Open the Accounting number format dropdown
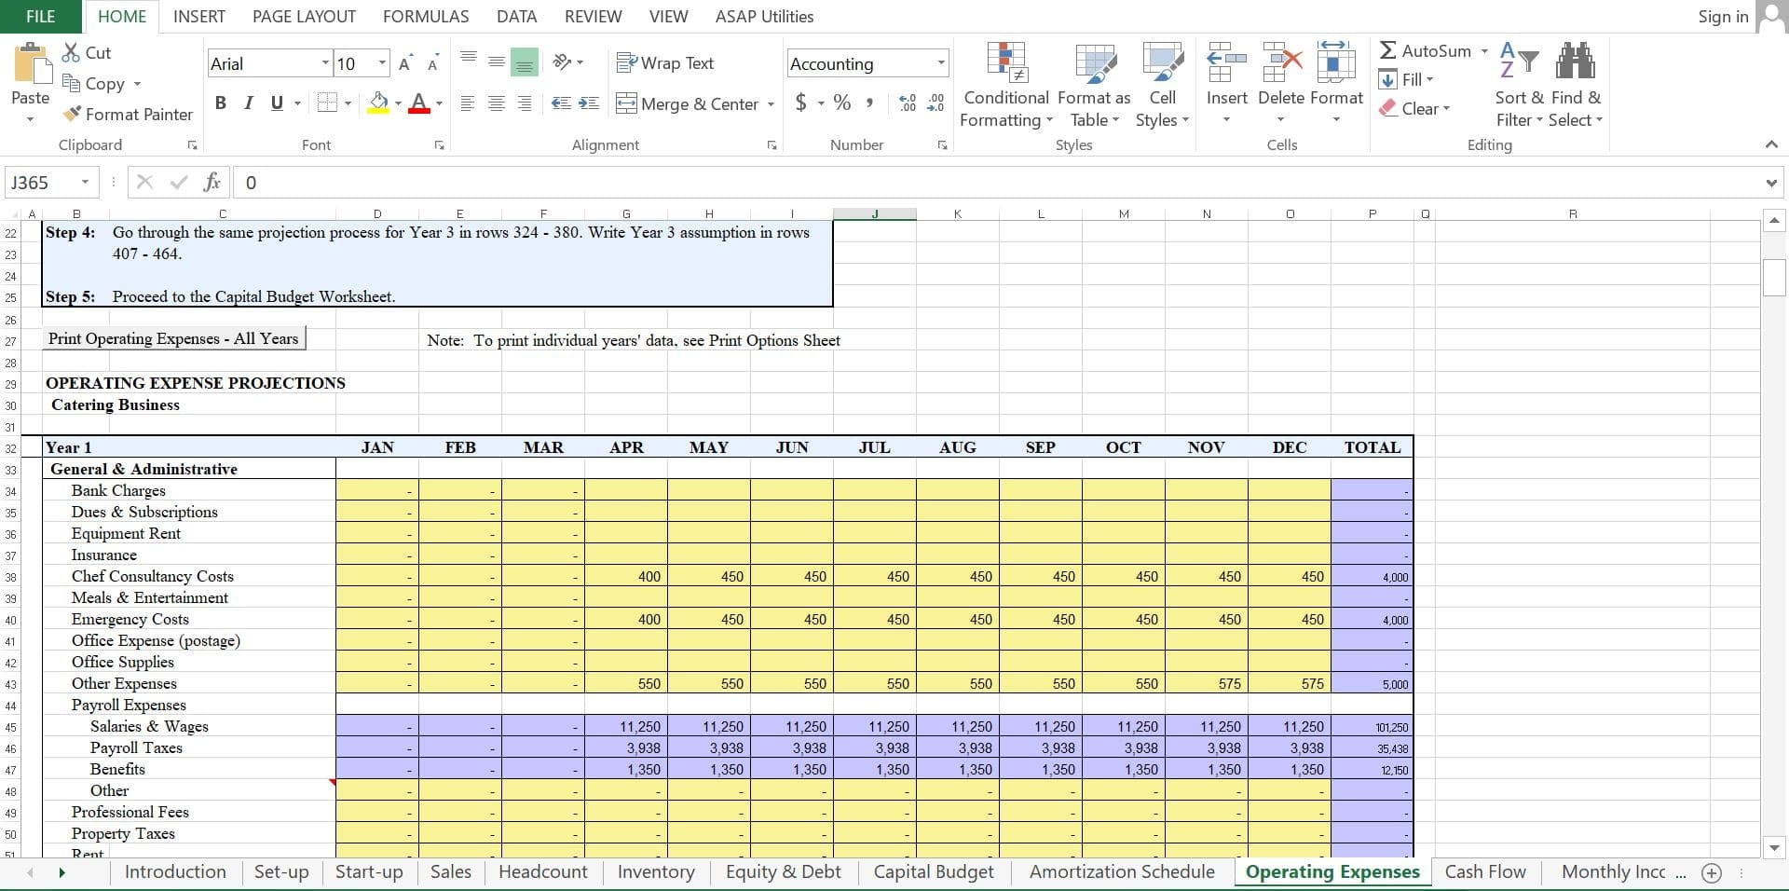Viewport: 1789px width, 891px height. pyautogui.click(x=941, y=63)
